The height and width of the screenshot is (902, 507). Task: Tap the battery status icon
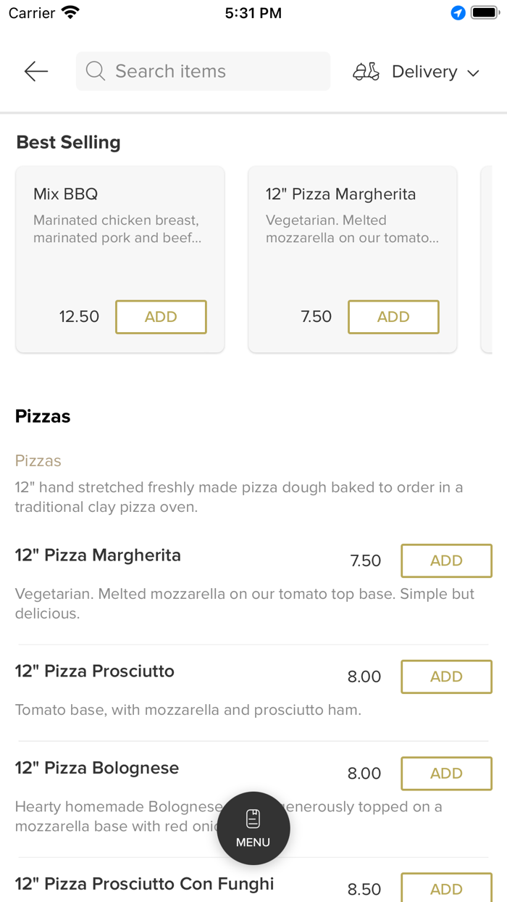click(x=484, y=13)
